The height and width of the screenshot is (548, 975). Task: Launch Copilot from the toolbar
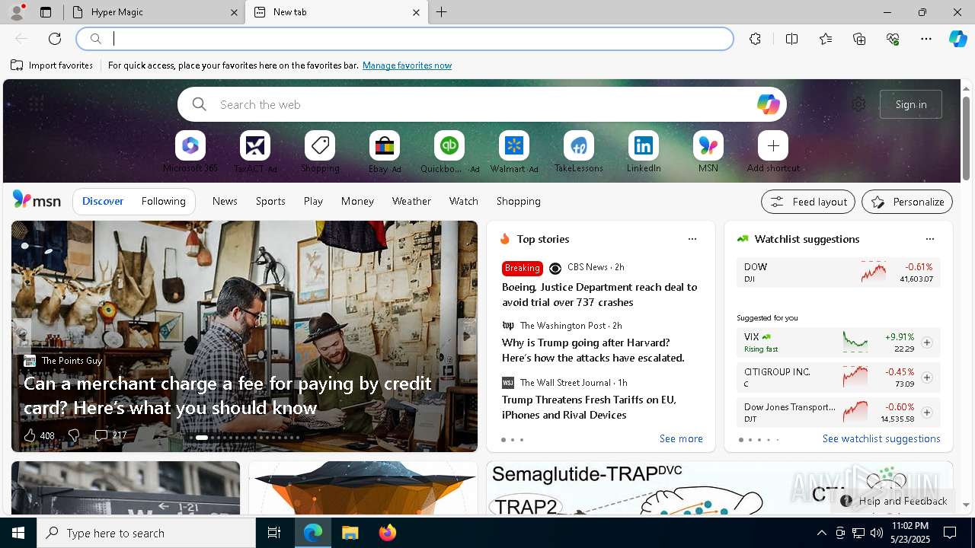point(957,39)
